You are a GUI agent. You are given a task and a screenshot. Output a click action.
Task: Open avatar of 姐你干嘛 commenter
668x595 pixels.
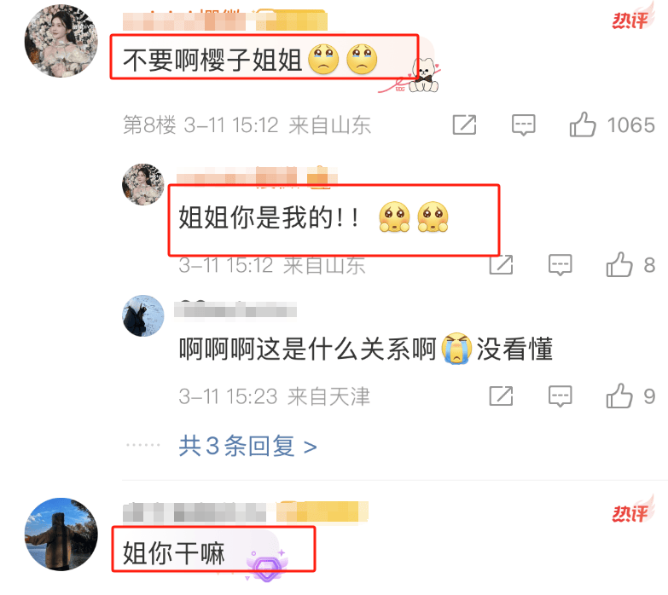(x=61, y=534)
